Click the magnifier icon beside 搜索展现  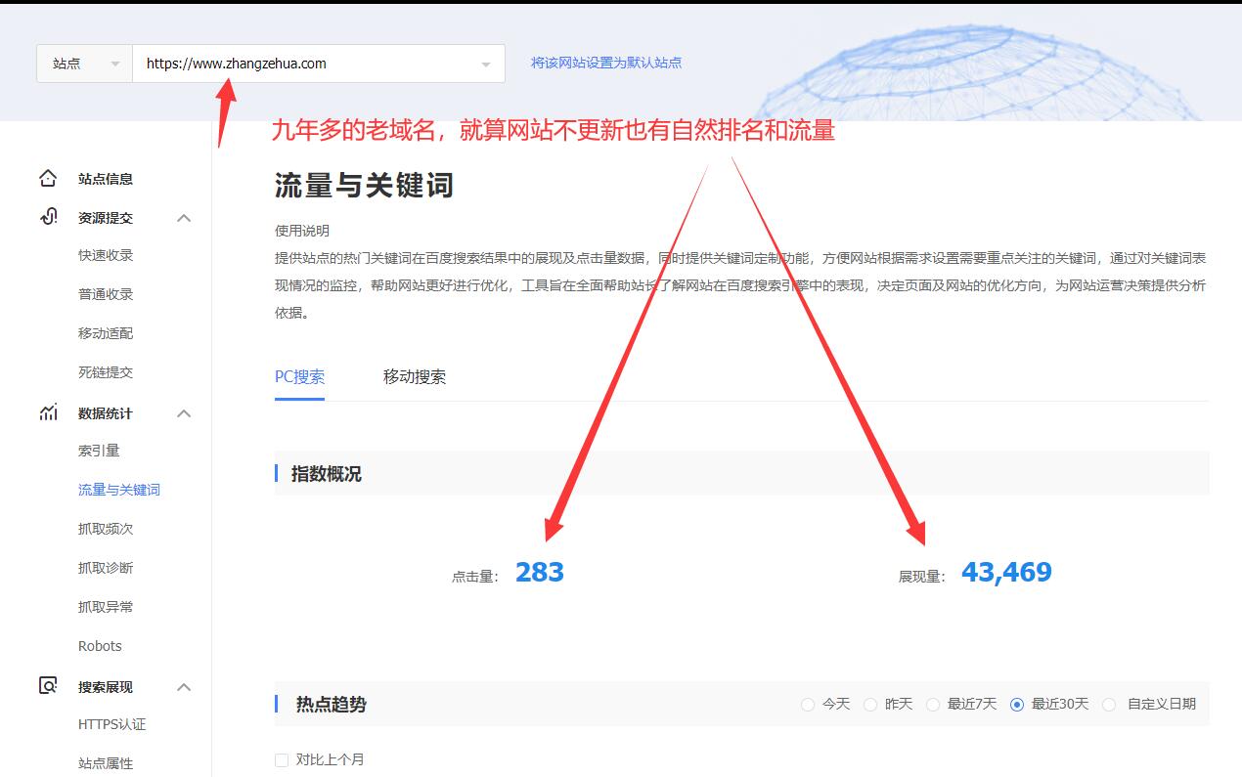[46, 686]
